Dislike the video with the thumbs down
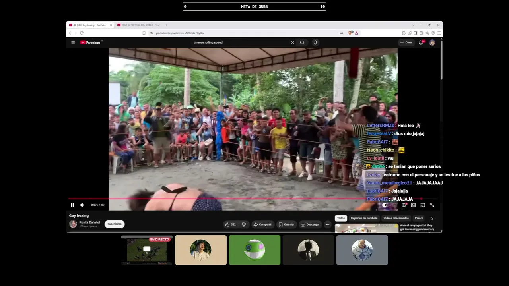Viewport: 509px width, 286px height. pos(244,224)
